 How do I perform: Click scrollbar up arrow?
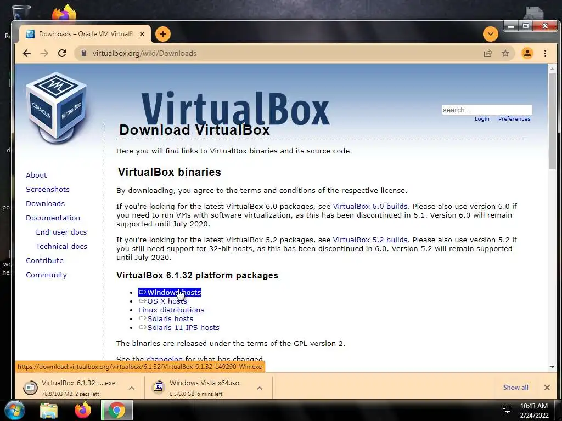click(552, 68)
